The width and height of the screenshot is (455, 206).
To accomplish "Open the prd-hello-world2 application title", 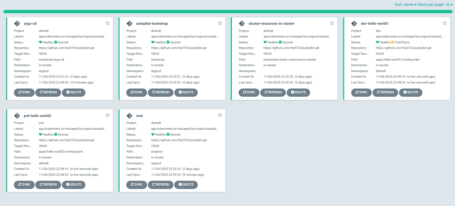I will tap(37, 116).
